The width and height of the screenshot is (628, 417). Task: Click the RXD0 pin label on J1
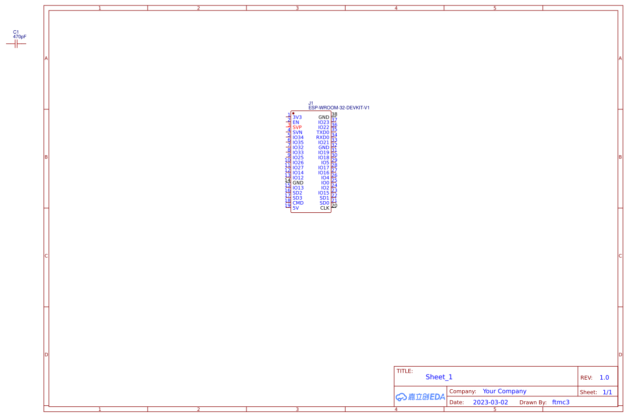click(x=322, y=137)
